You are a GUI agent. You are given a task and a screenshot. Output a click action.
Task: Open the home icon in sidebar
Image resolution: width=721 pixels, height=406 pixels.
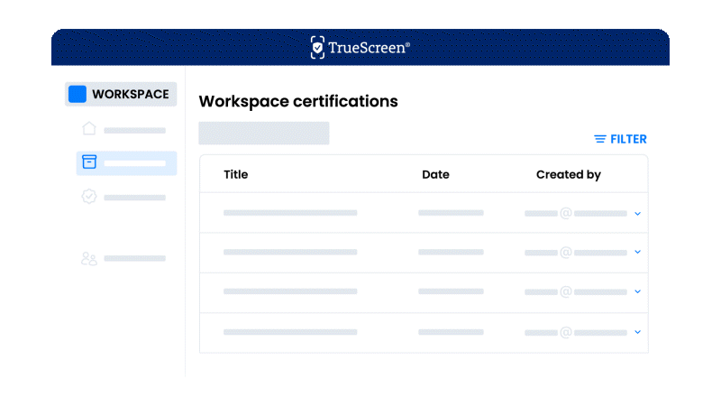click(x=89, y=128)
